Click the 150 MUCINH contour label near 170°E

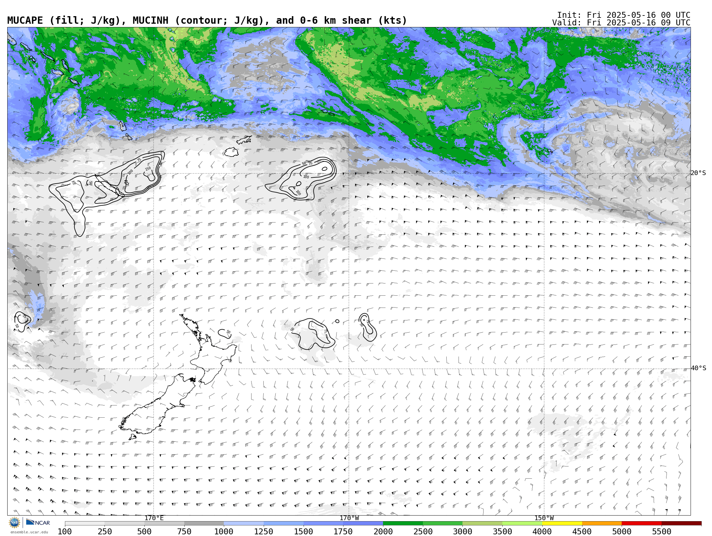148,168
